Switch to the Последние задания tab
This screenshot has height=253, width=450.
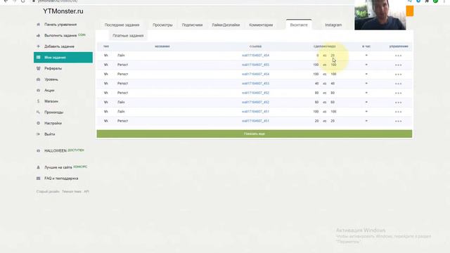122,25
